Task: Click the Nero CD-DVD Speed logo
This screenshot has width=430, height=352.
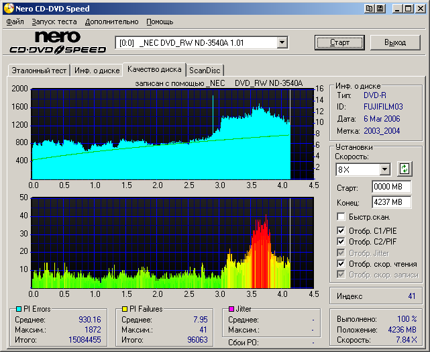Action: [x=58, y=42]
